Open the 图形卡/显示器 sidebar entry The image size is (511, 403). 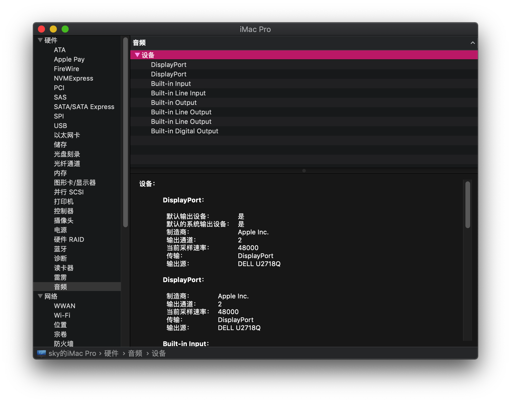pos(75,183)
